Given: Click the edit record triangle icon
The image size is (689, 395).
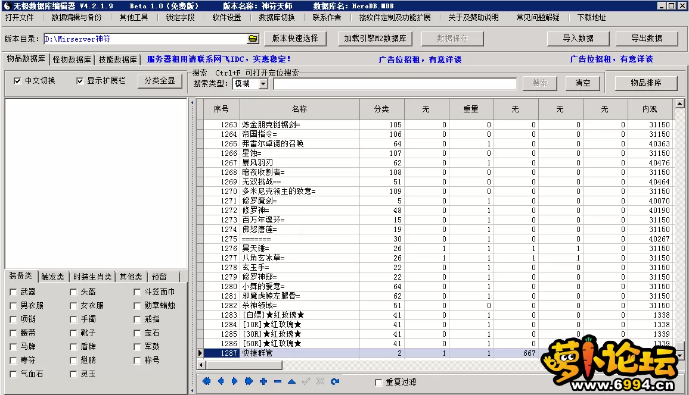Looking at the screenshot, I should [292, 381].
